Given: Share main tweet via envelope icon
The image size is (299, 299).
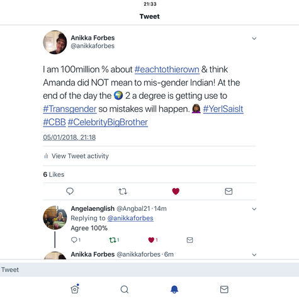Looking at the screenshot, I should pyautogui.click(x=228, y=191).
